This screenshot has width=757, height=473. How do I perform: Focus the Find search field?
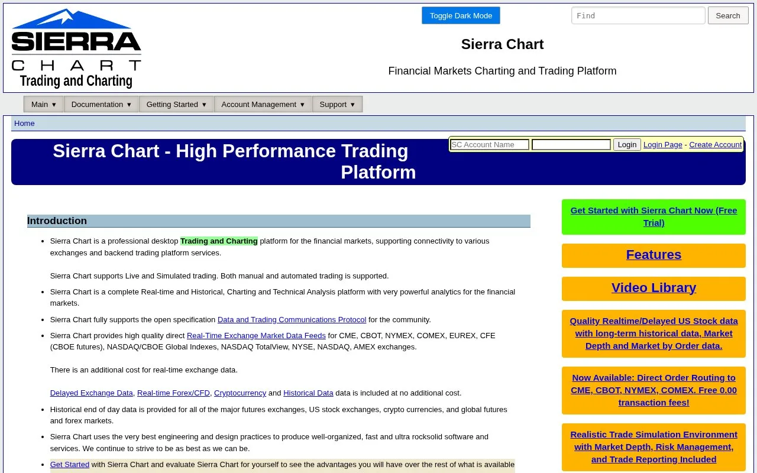pyautogui.click(x=638, y=15)
